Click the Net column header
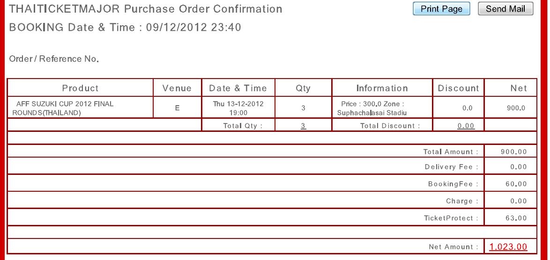Image resolution: width=550 pixels, height=260 pixels. [511, 88]
